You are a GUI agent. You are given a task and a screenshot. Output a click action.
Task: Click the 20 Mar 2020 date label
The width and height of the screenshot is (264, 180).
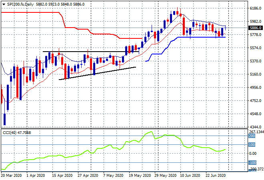tap(11, 176)
